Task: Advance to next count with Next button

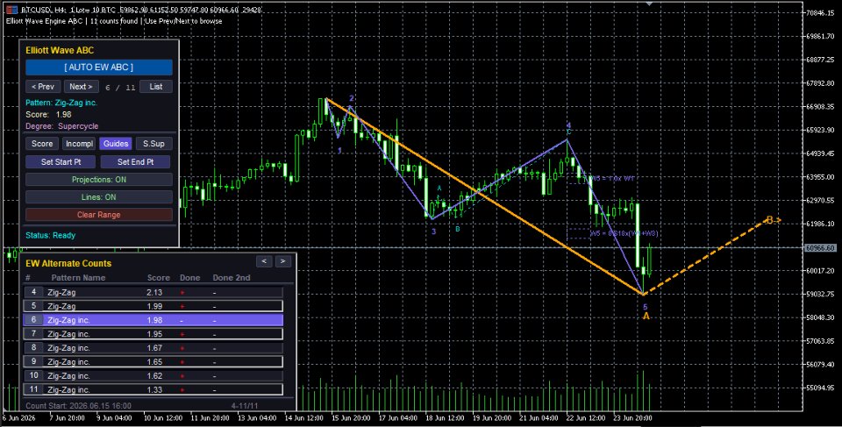Action: tap(81, 87)
